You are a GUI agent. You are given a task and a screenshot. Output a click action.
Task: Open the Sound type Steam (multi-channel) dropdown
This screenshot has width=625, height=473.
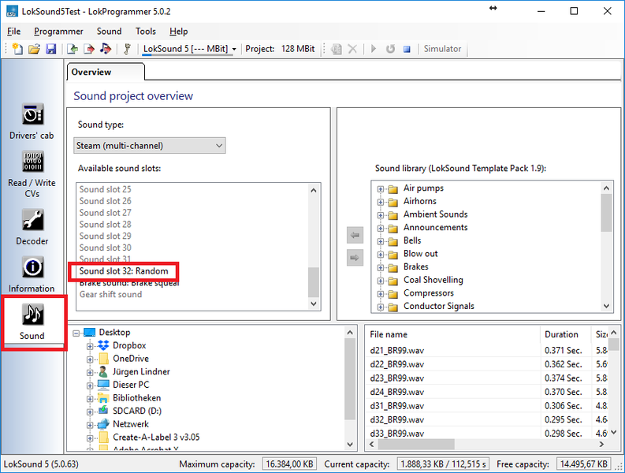[150, 146]
